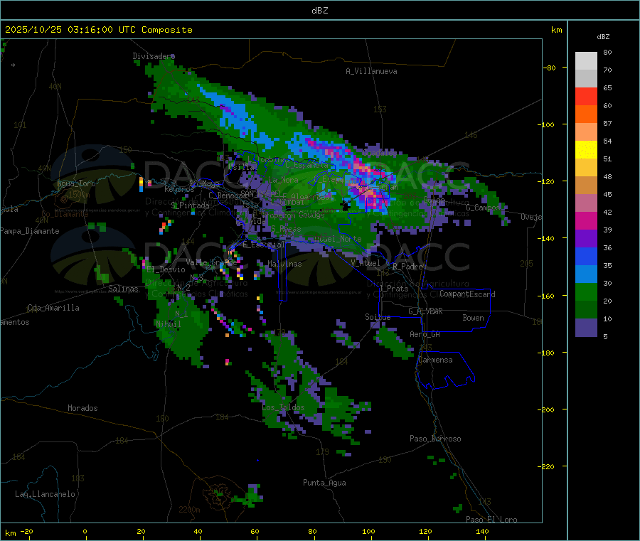Click the G_ALVEAR location label
The height and width of the screenshot is (541, 640).
point(425,311)
